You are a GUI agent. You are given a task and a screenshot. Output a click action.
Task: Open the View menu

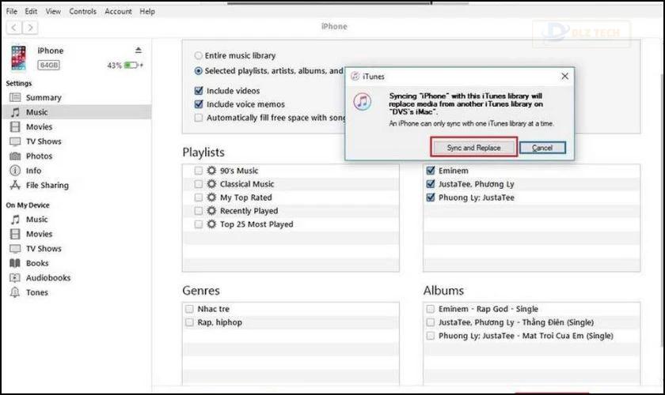click(53, 11)
